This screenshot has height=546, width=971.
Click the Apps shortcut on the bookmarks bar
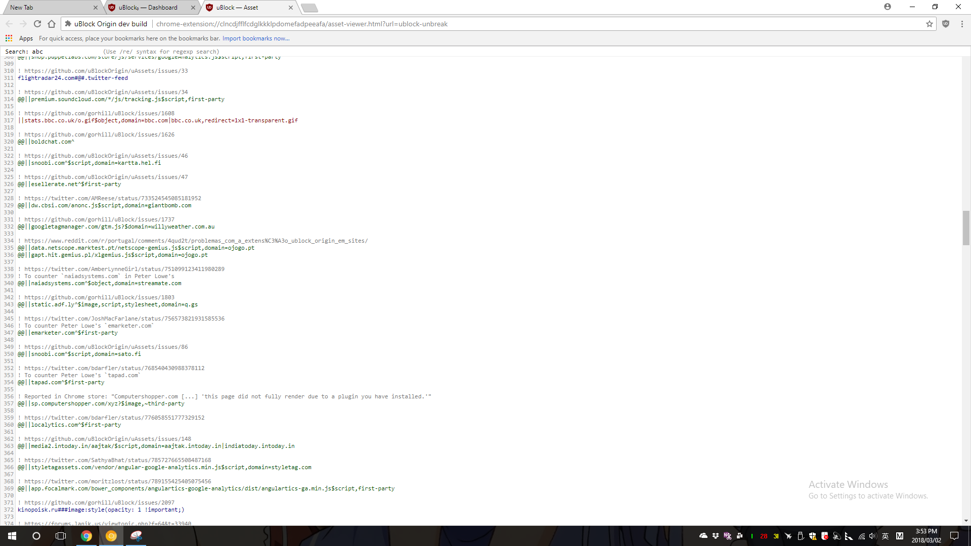[x=26, y=38]
